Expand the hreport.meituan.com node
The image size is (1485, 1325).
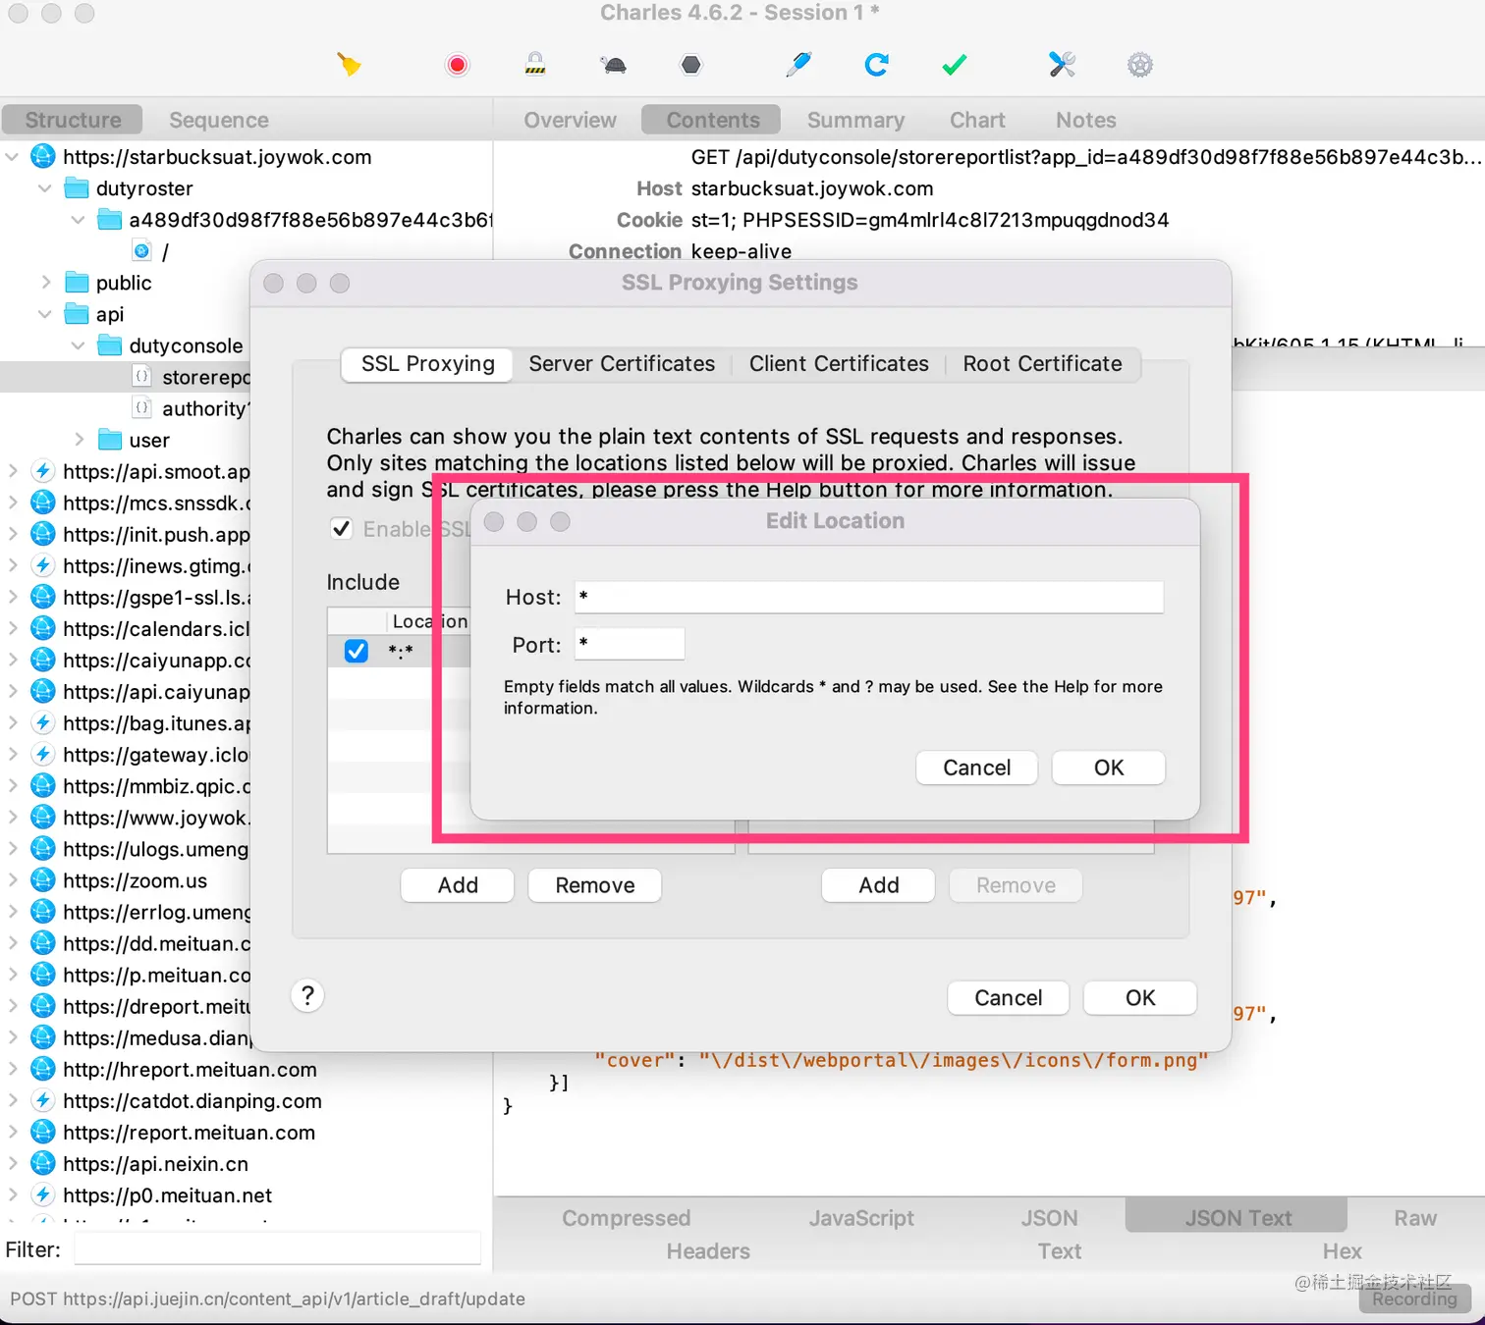pos(12,1070)
